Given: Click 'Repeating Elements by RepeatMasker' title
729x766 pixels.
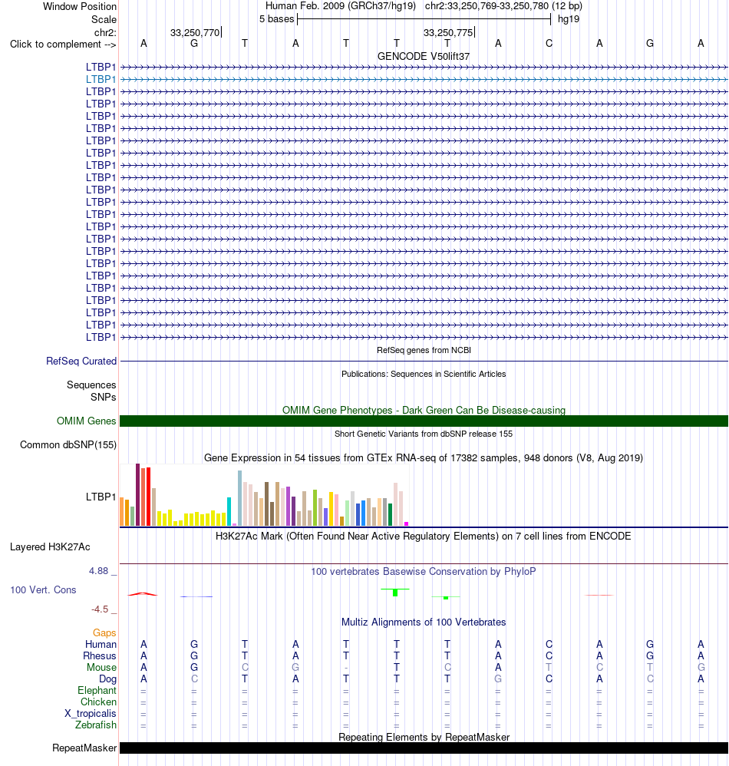Looking at the screenshot, I should (424, 737).
